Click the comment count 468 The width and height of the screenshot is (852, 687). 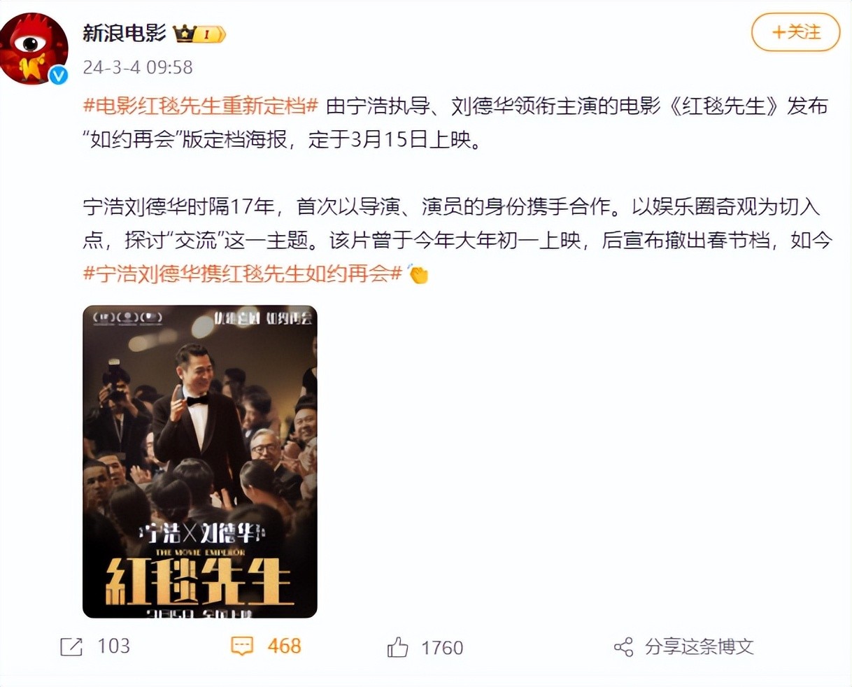(x=284, y=646)
